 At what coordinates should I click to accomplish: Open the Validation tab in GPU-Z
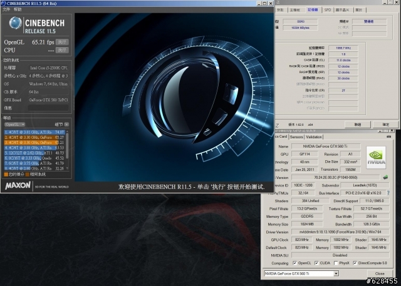point(314,137)
